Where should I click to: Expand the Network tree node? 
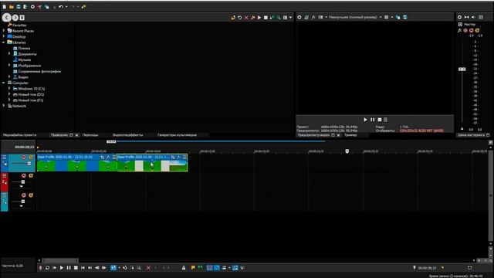(x=4, y=106)
